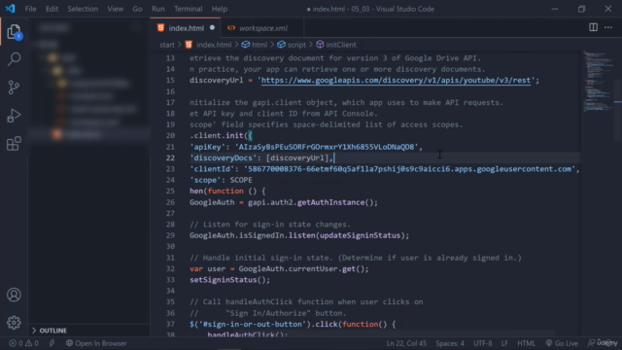Click 'index.html' in the breadcrumb

coord(214,45)
